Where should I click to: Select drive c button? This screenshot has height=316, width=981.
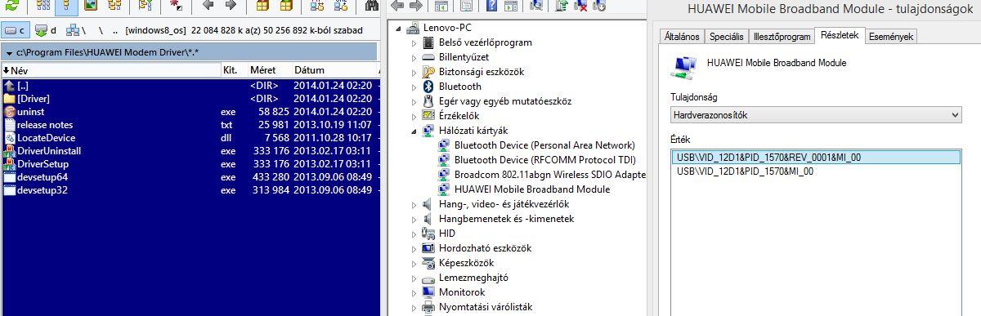(x=16, y=30)
